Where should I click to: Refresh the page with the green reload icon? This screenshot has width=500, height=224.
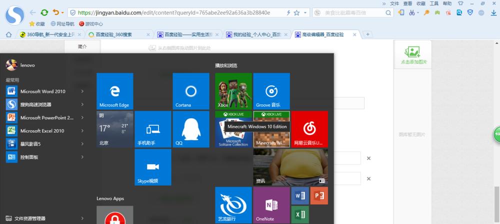(x=44, y=13)
